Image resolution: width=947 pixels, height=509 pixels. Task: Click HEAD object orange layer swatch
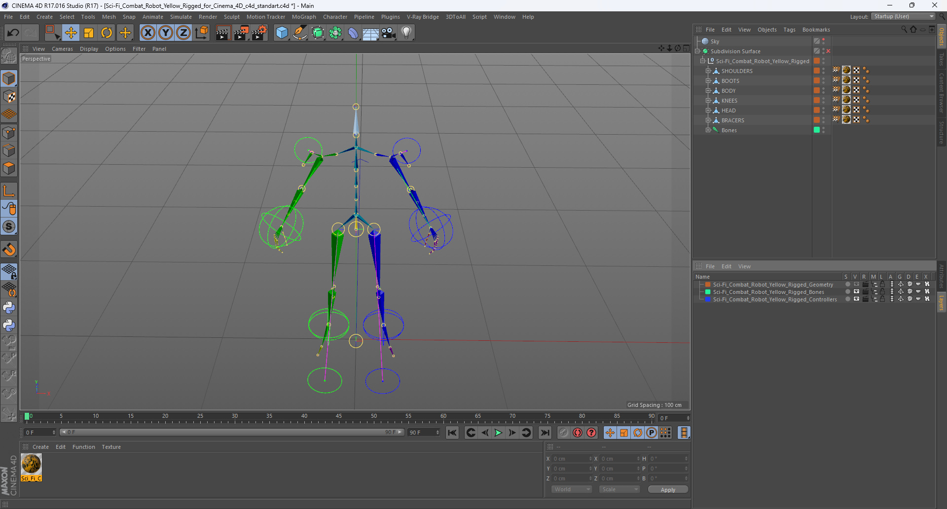[x=817, y=110]
